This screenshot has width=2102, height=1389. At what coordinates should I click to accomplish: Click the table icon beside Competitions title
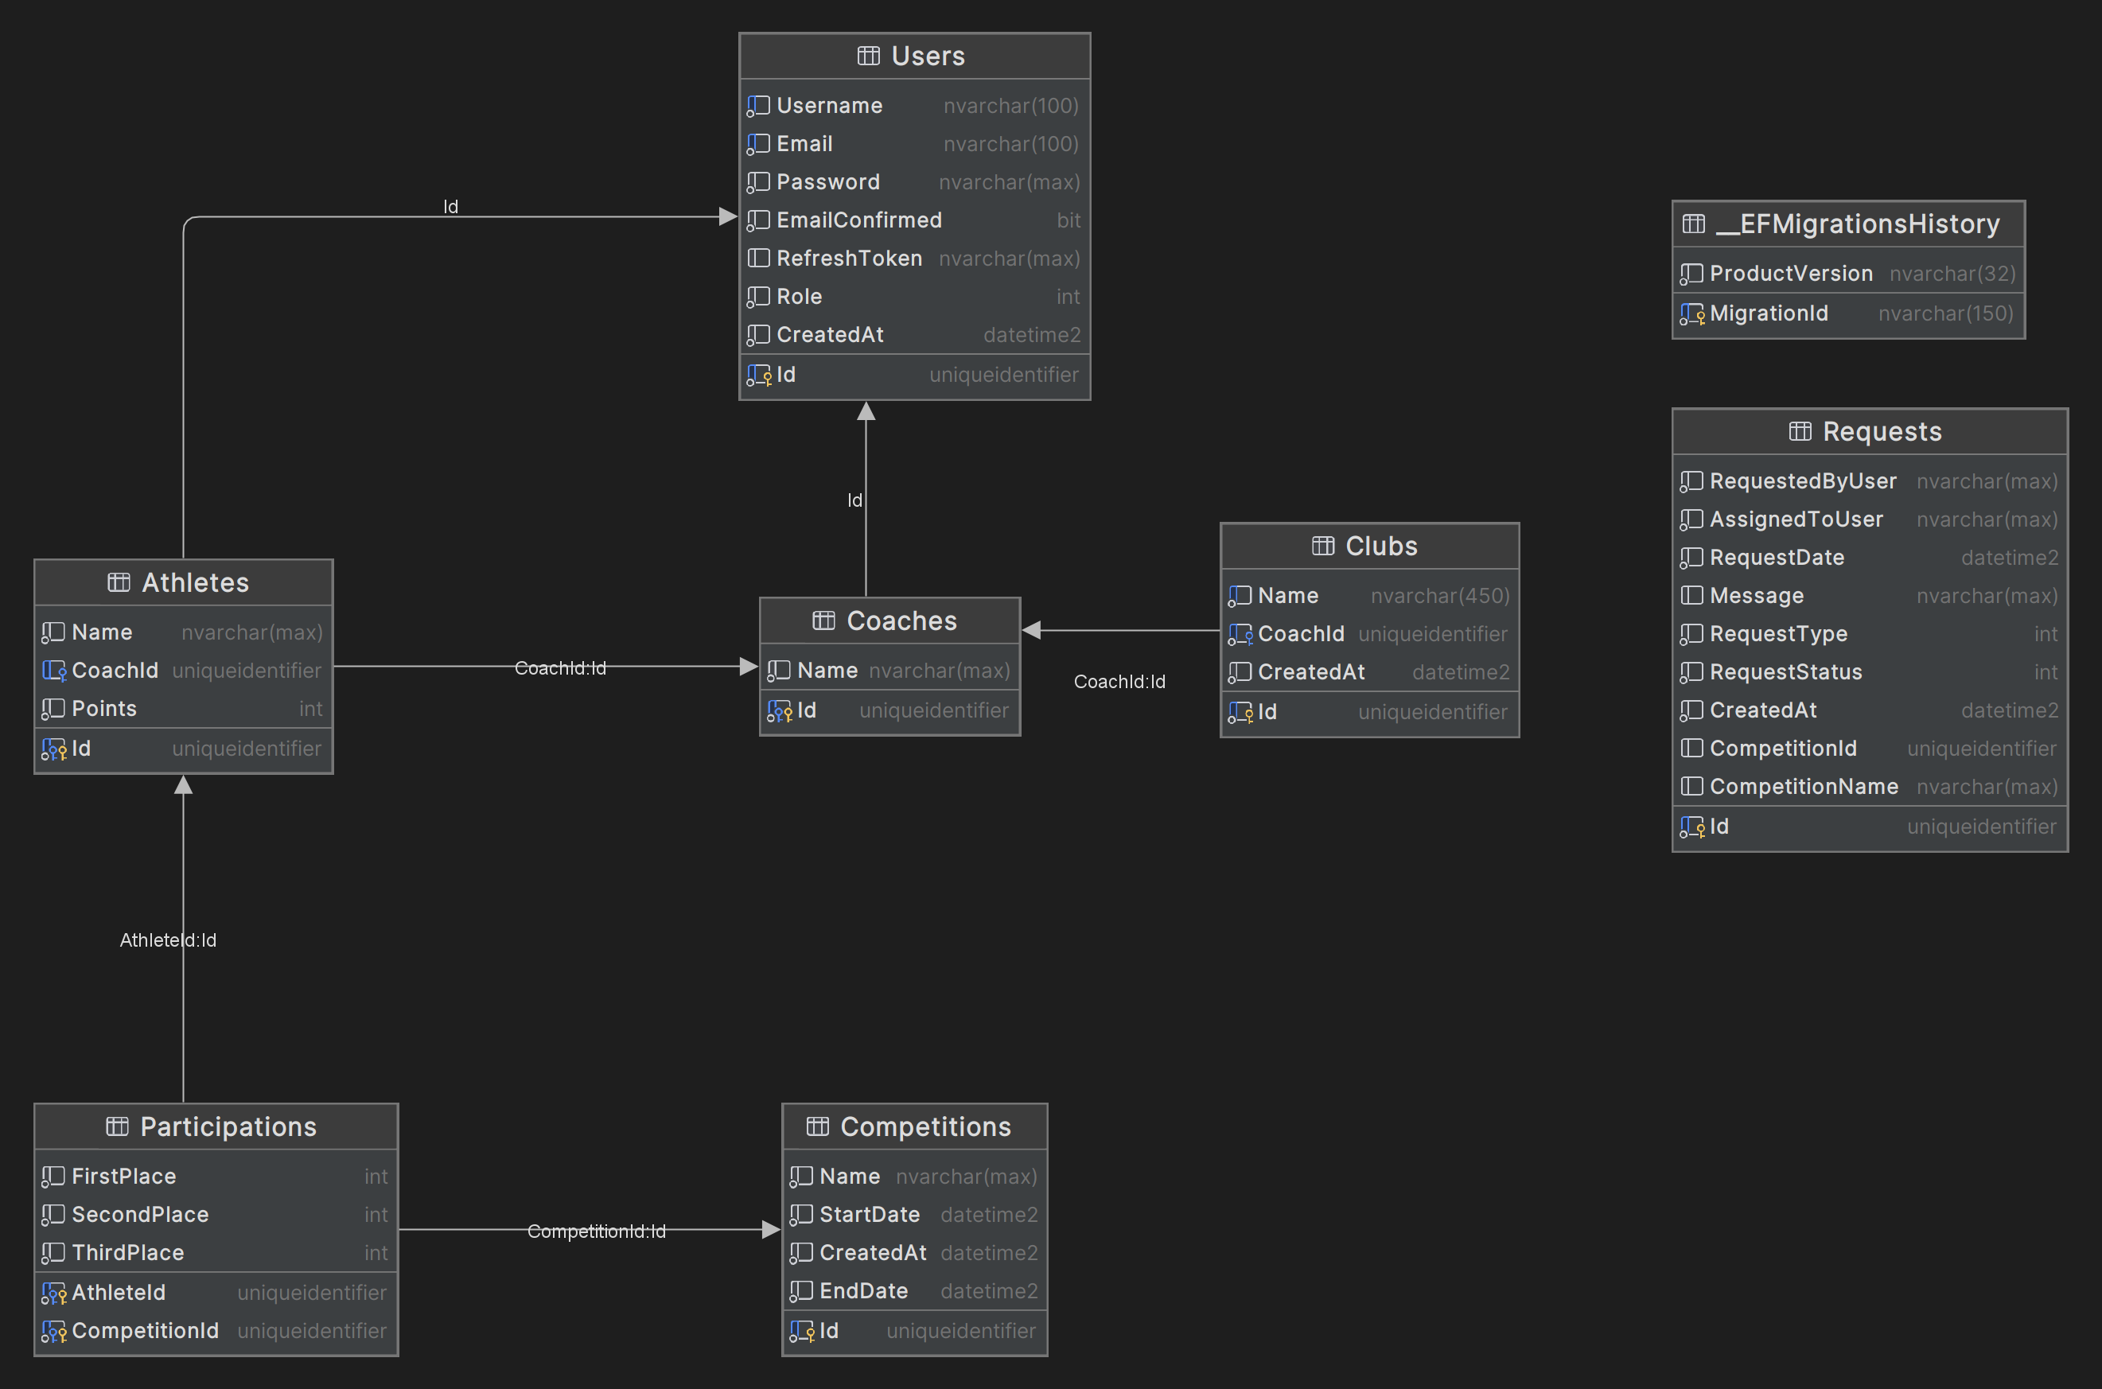[818, 1126]
